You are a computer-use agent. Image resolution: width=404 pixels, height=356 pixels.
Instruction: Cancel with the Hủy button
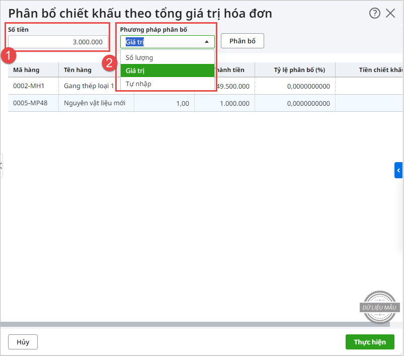(23, 342)
